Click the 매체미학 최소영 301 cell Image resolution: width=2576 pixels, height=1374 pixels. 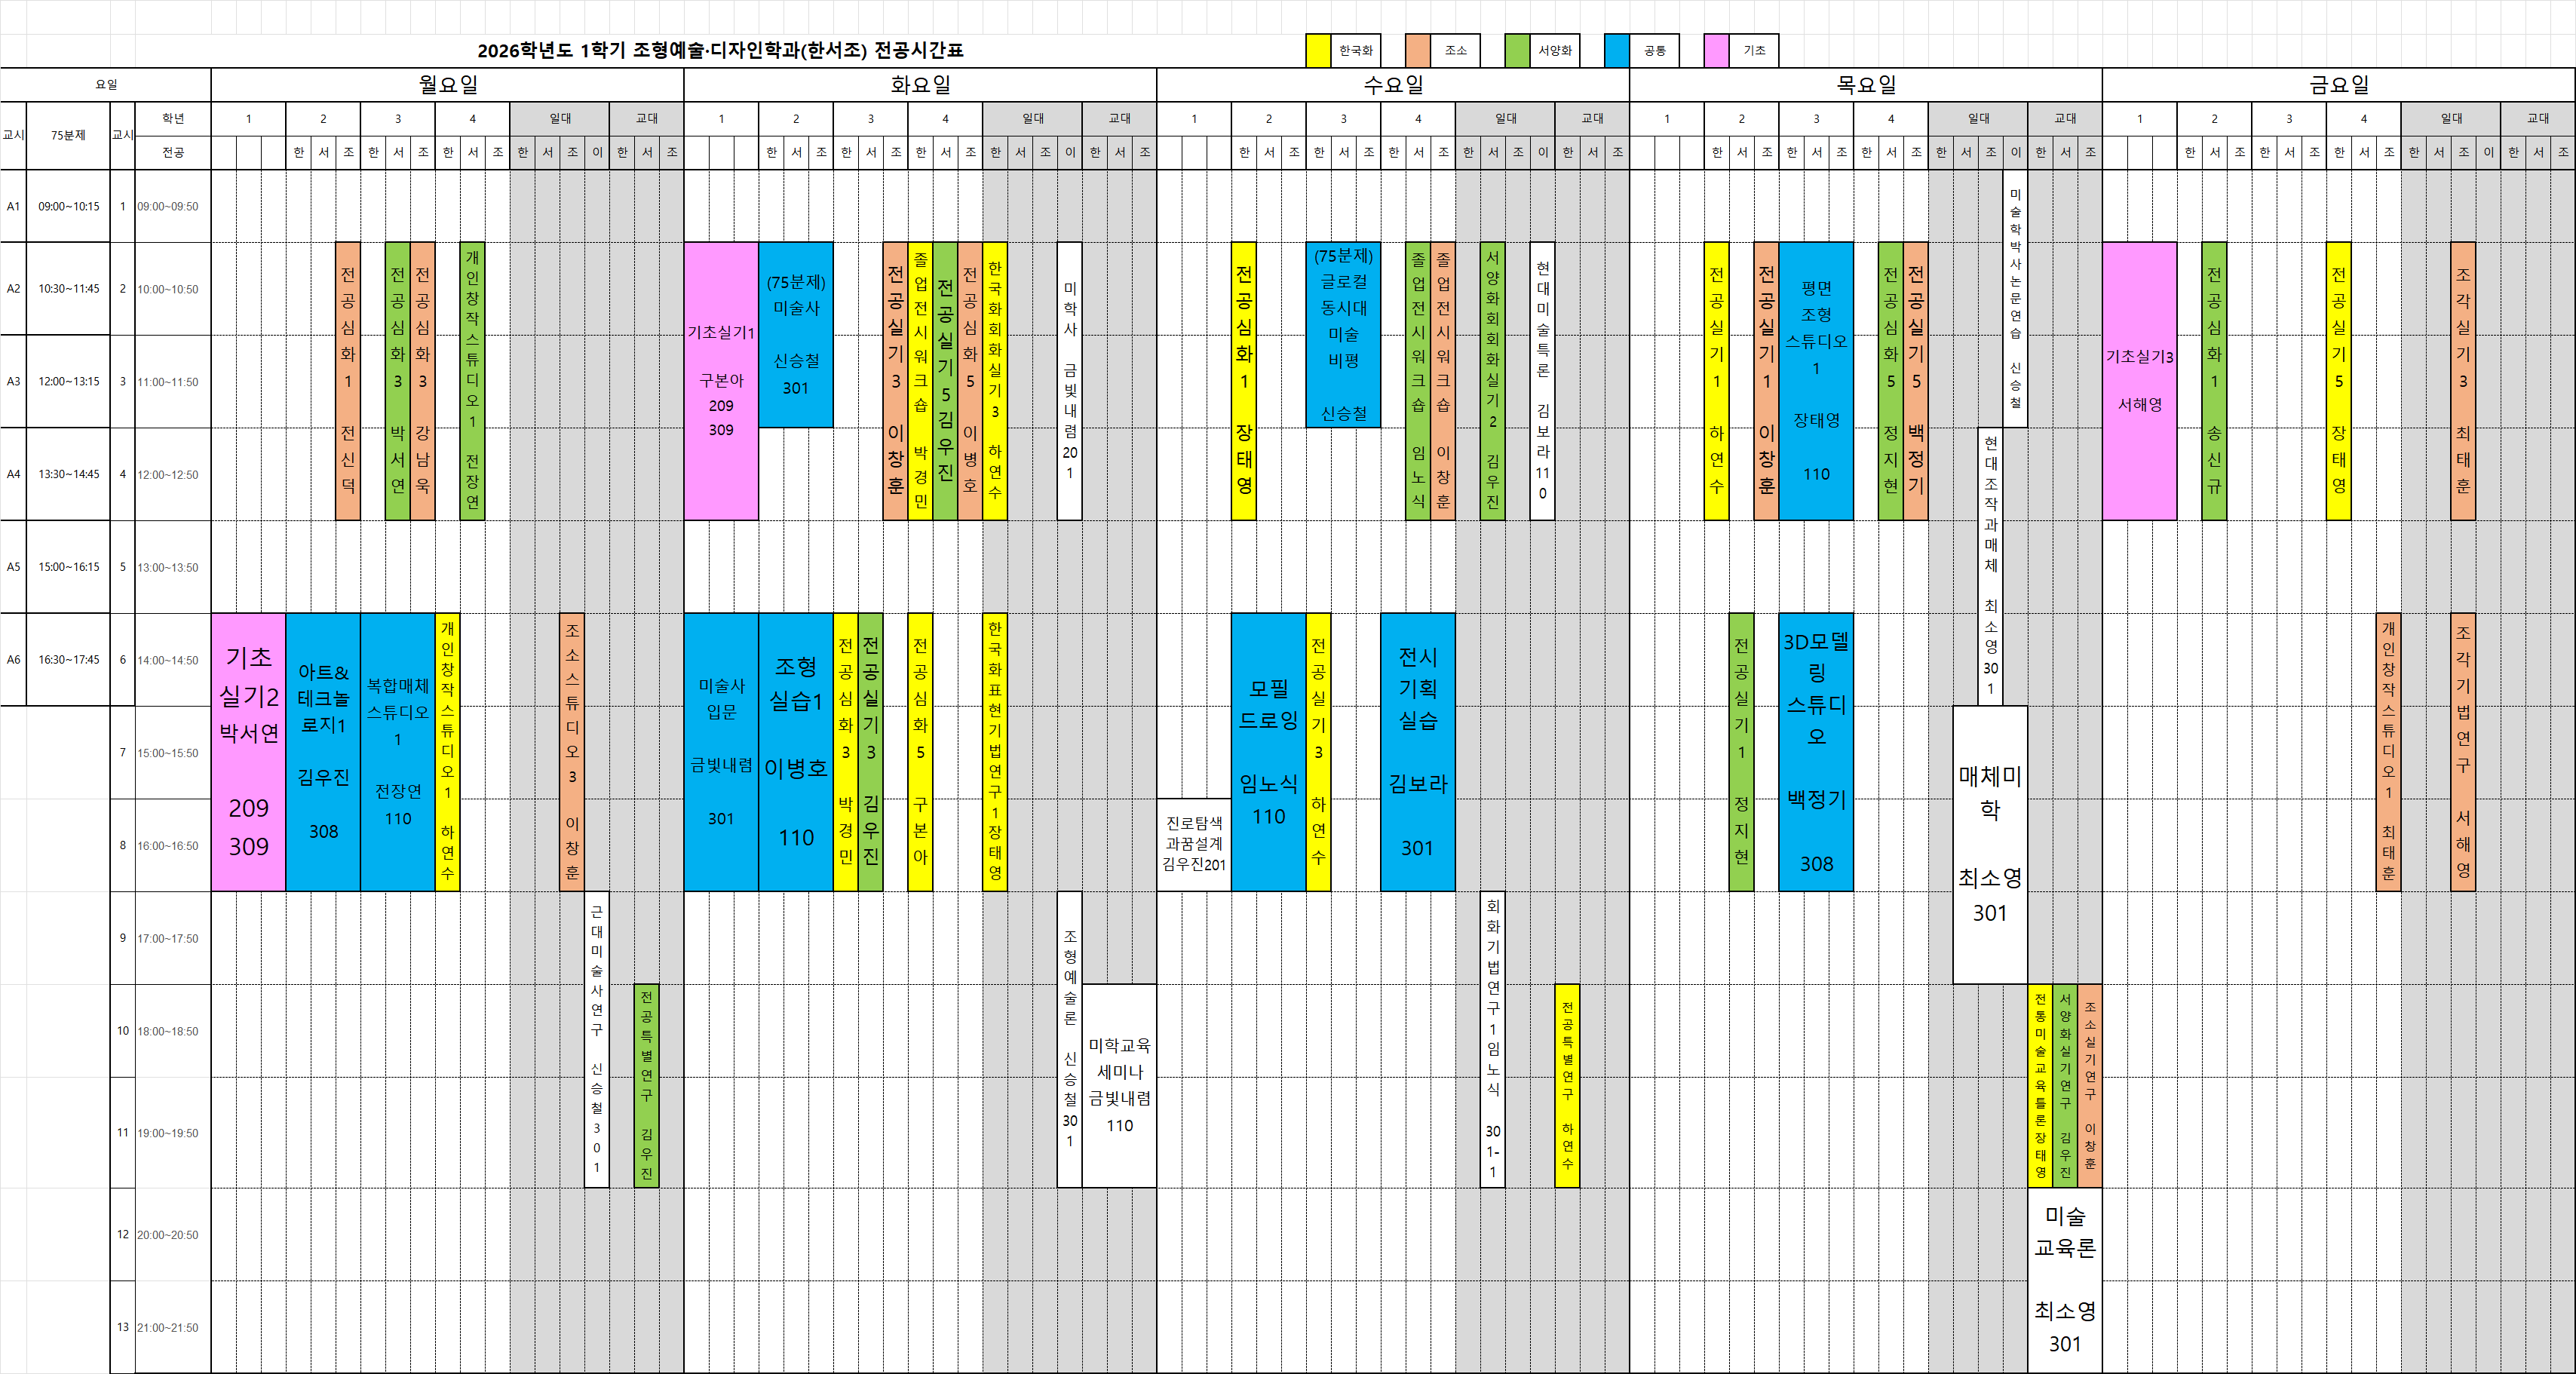[x=1990, y=844]
